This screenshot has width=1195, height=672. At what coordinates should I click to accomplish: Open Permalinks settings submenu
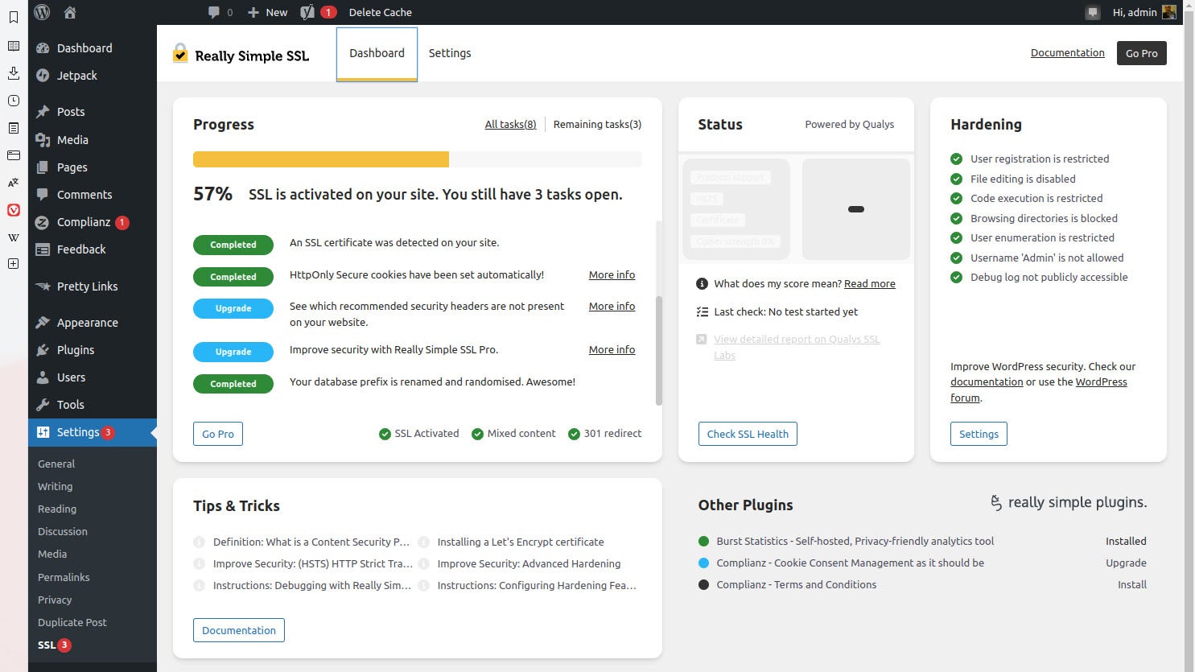[64, 577]
